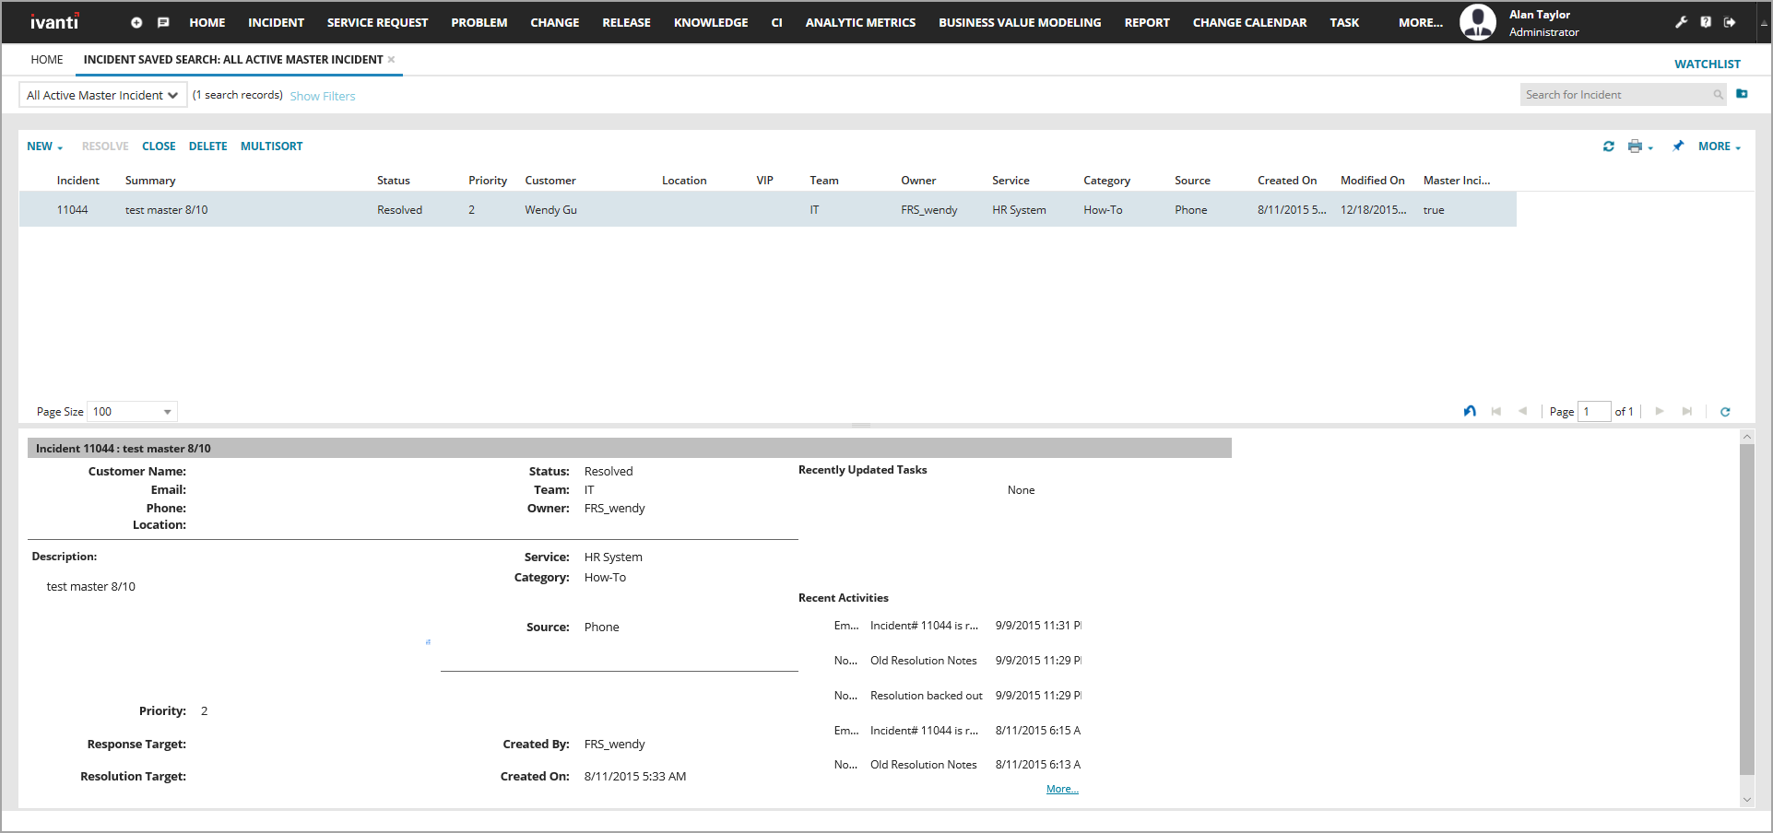The height and width of the screenshot is (833, 1773).
Task: Open the Page Size dropdown
Action: click(x=132, y=412)
